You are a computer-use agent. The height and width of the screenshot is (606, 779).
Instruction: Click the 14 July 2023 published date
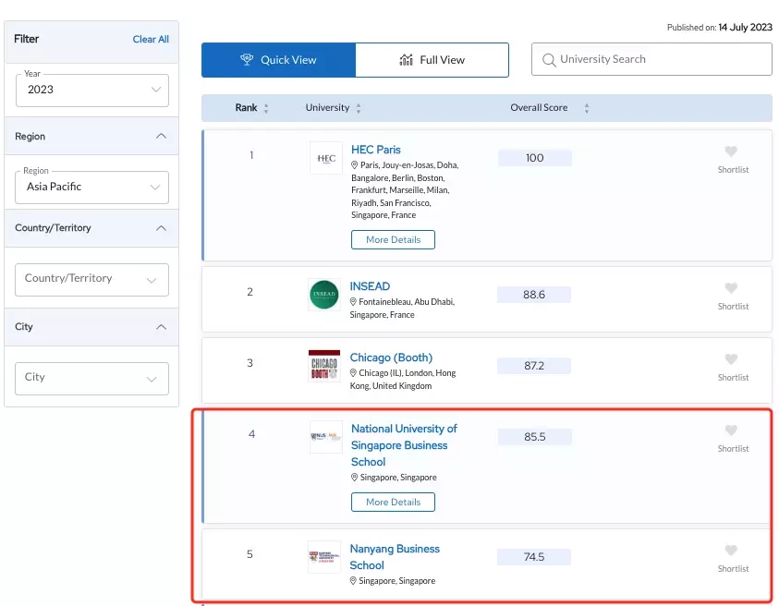pyautogui.click(x=745, y=28)
